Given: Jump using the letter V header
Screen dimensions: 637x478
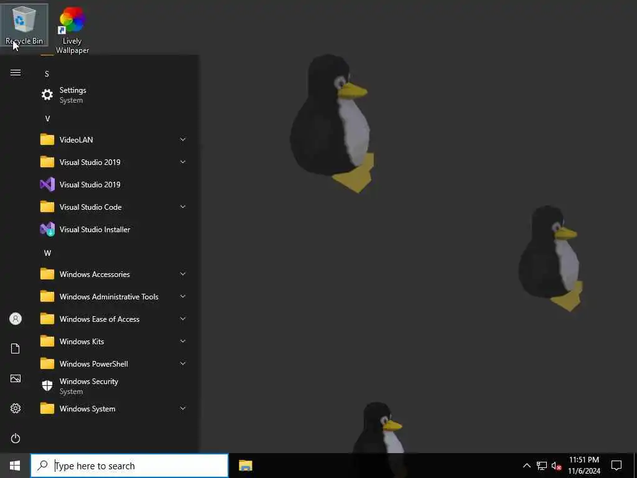Looking at the screenshot, I should click(47, 119).
